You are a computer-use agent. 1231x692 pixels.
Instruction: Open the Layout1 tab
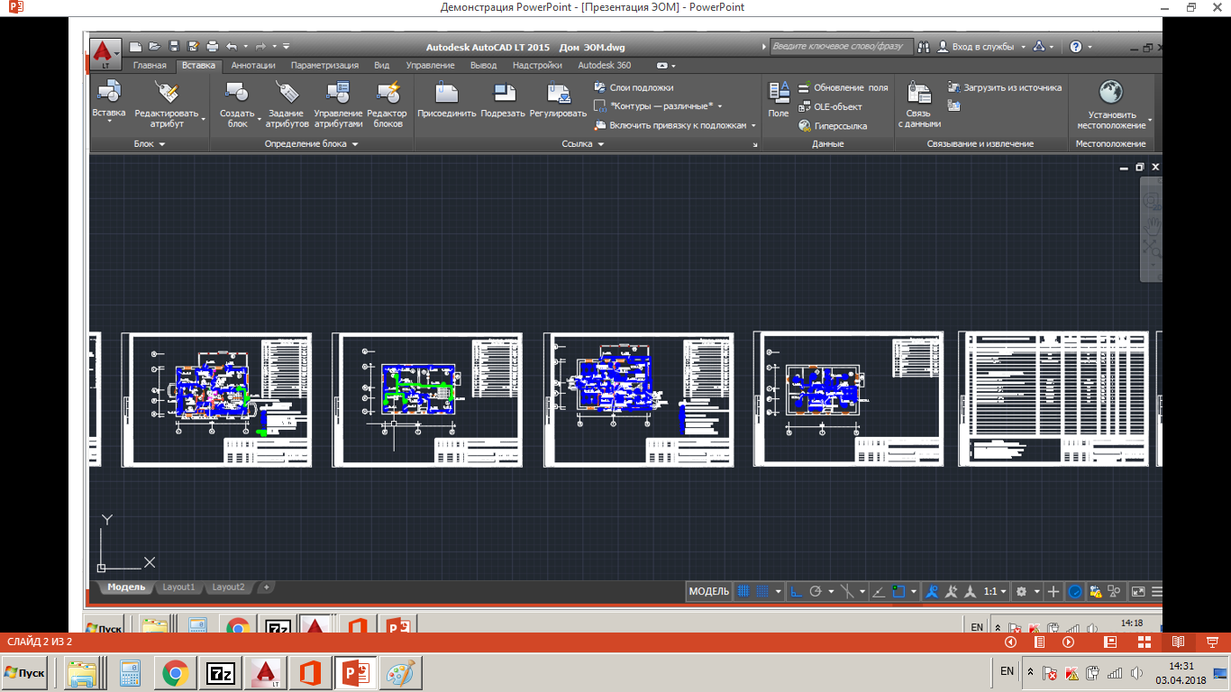click(x=178, y=587)
